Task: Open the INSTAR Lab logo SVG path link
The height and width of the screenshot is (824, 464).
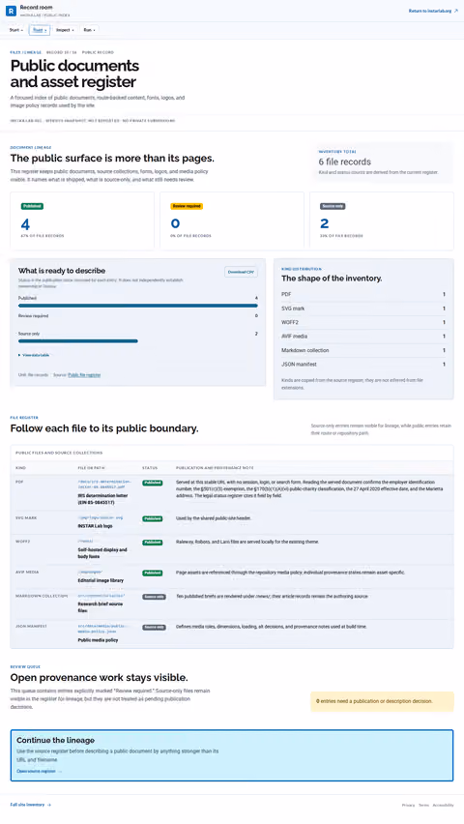Action: pos(100,517)
